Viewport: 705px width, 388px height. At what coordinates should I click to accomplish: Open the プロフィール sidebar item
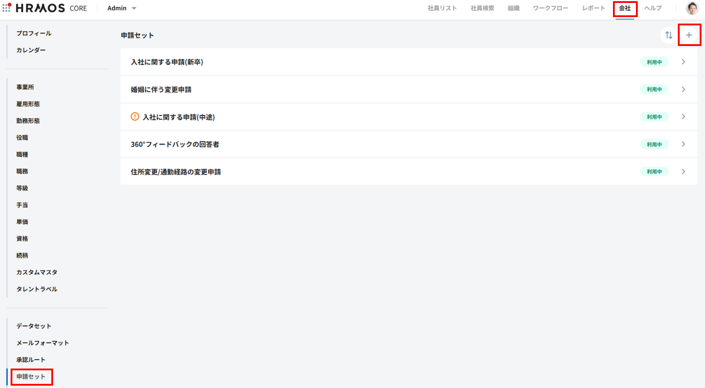[x=34, y=34]
